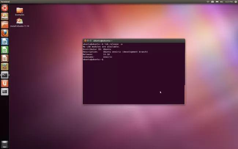This screenshot has height=149, width=238.
Task: Maximize the terminal window
Action: tap(90, 41)
